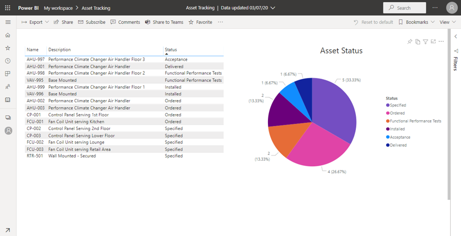461x236 pixels.
Task: Open Comments from the action bar
Action: pyautogui.click(x=125, y=22)
